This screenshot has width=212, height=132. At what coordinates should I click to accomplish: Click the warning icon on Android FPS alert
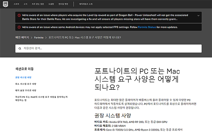pyautogui.click(x=19, y=27)
